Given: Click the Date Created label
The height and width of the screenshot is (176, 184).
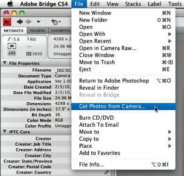Looking at the screenshot, I should tap(38, 87).
